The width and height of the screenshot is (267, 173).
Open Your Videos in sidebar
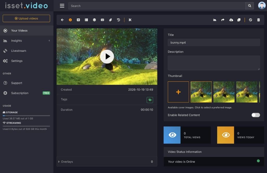click(x=27, y=31)
